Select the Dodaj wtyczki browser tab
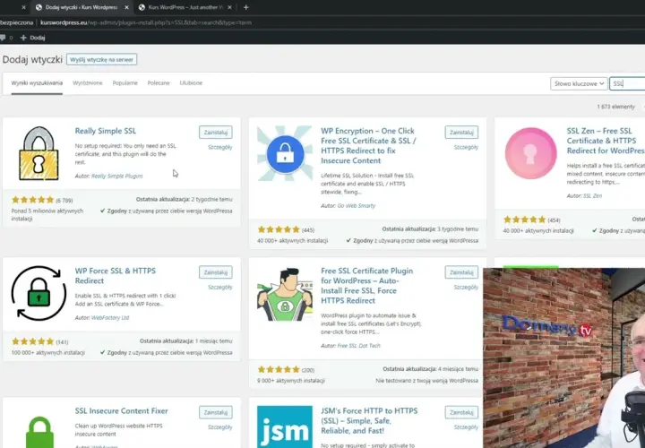The height and width of the screenshot is (448, 645). [x=82, y=7]
